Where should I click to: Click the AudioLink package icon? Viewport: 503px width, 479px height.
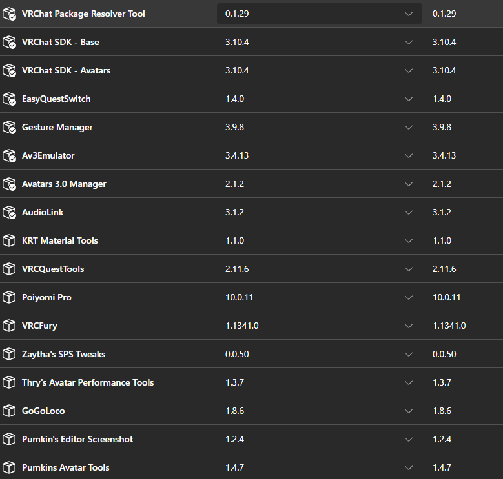tap(9, 212)
